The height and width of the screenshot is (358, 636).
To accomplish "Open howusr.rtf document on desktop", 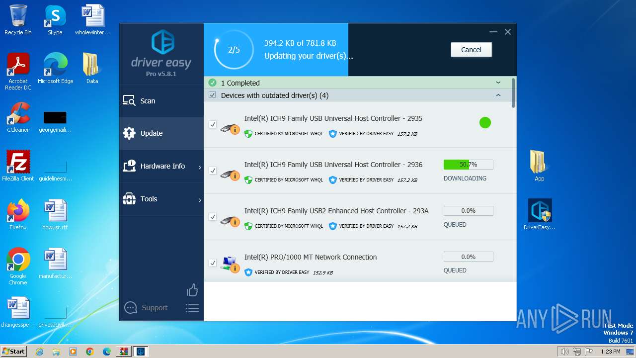I will (55, 215).
